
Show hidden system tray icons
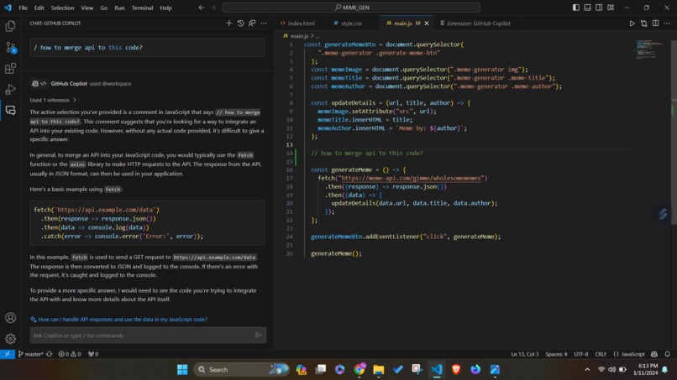pyautogui.click(x=587, y=370)
